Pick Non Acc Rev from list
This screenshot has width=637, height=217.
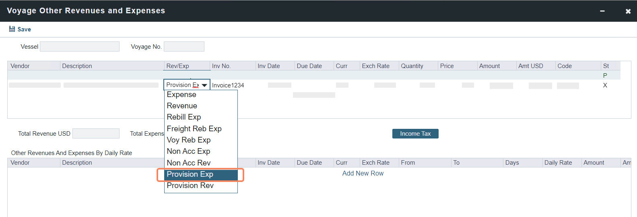coord(189,163)
